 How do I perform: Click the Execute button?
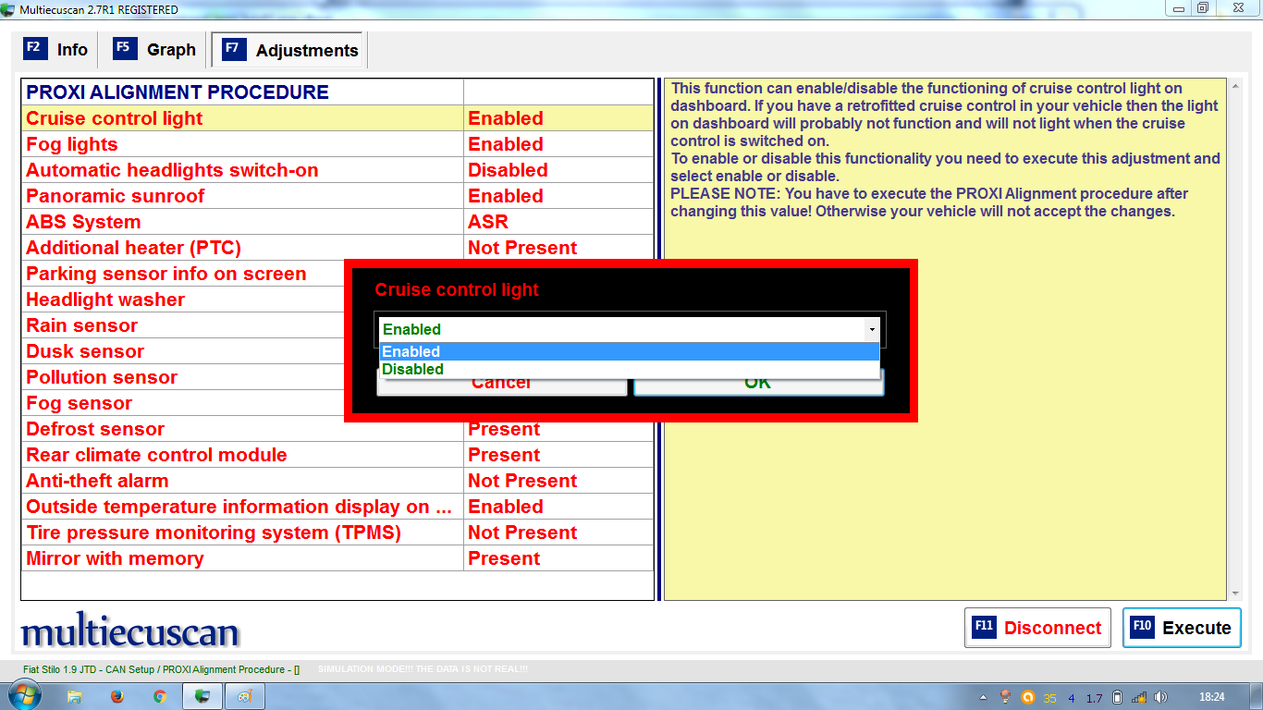click(1182, 628)
